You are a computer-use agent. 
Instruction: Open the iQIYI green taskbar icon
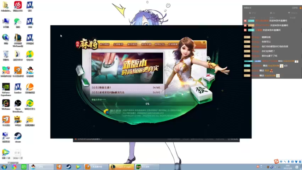click(x=24, y=167)
